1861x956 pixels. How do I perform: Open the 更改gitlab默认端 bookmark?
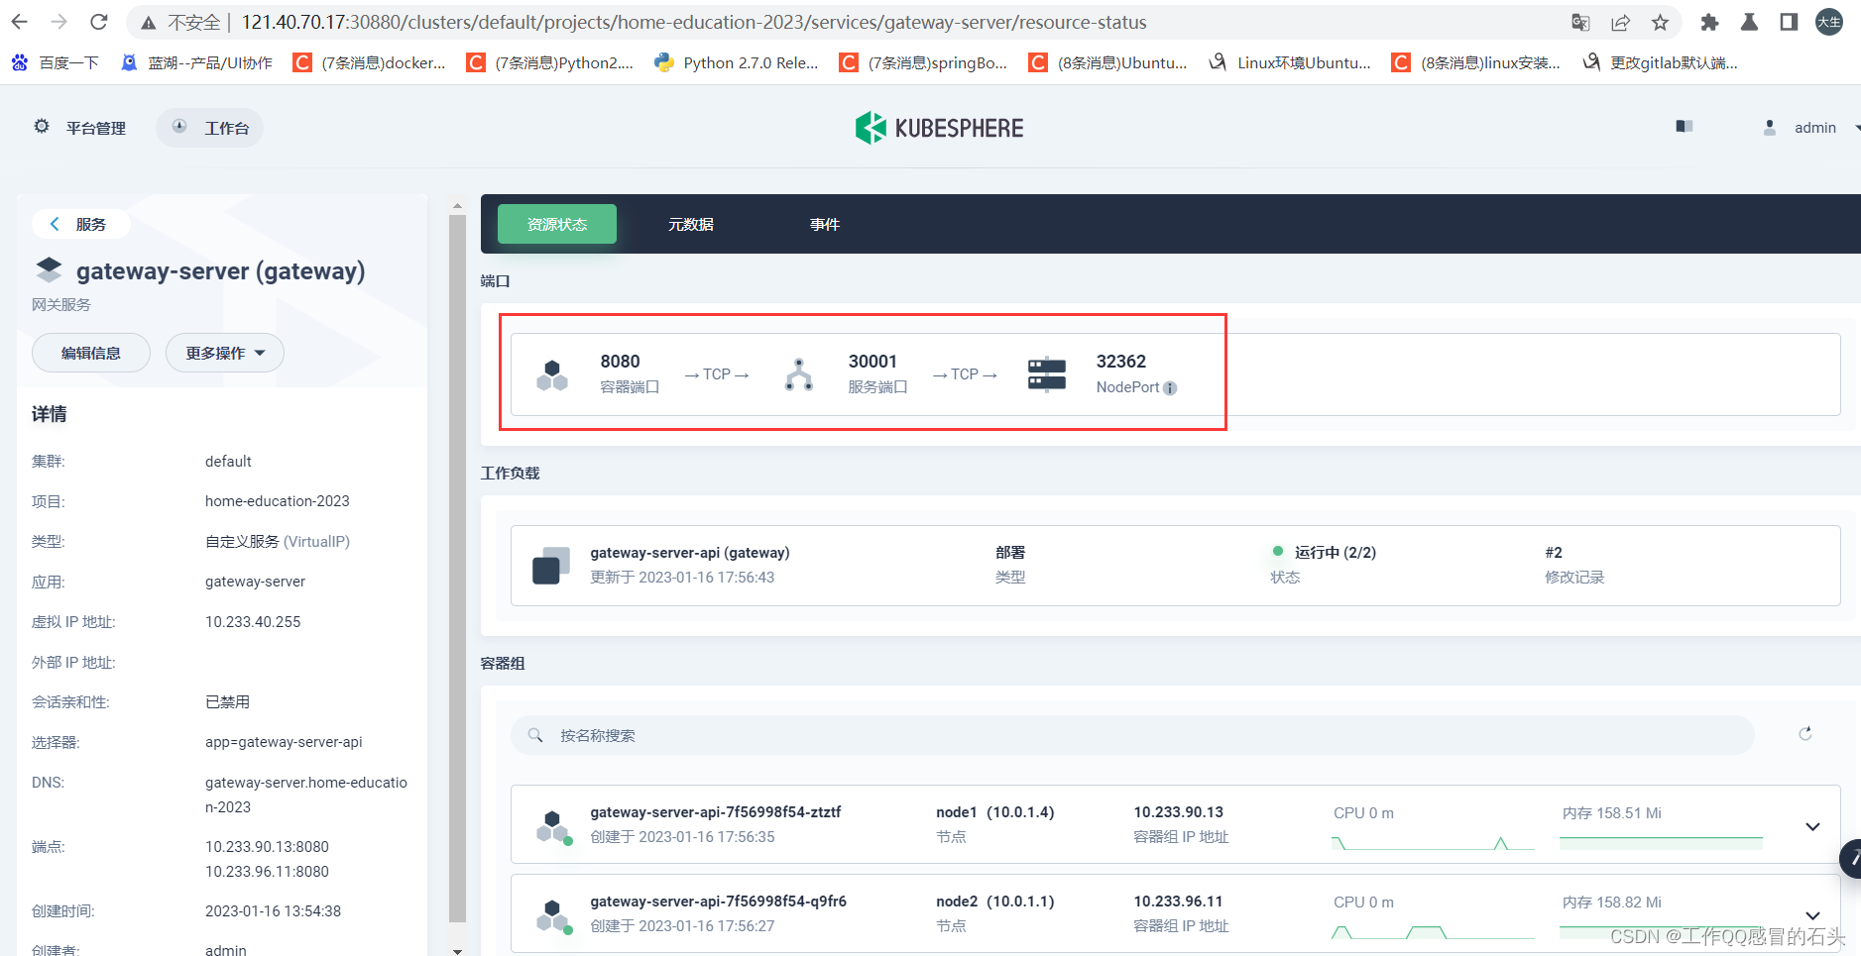pyautogui.click(x=1660, y=62)
